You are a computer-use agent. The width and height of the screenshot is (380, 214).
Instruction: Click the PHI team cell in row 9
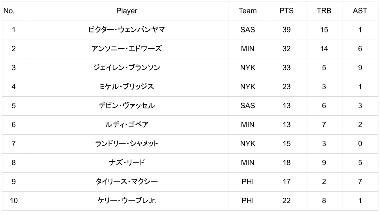point(247,182)
